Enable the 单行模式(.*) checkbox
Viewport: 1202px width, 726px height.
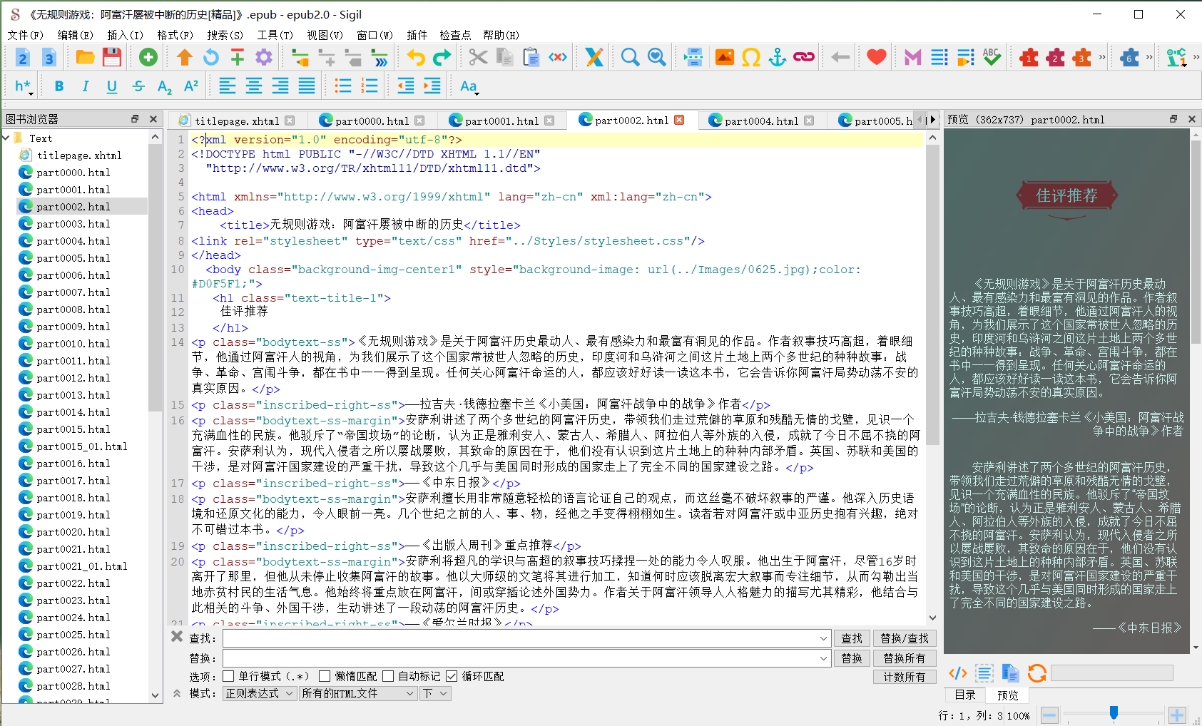point(228,675)
